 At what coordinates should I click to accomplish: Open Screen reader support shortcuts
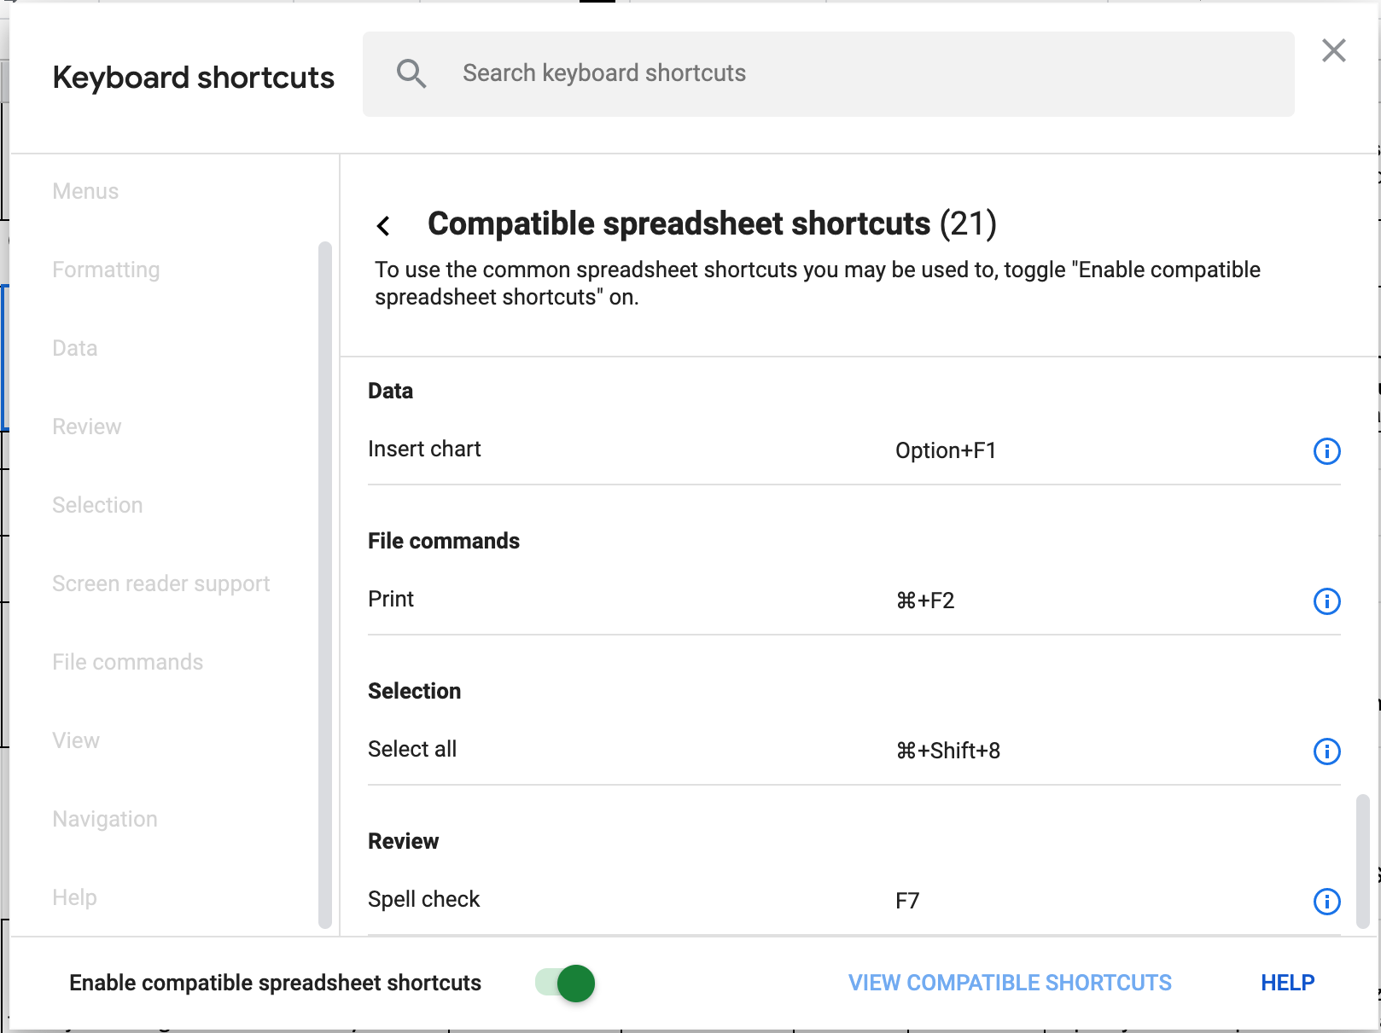click(161, 583)
